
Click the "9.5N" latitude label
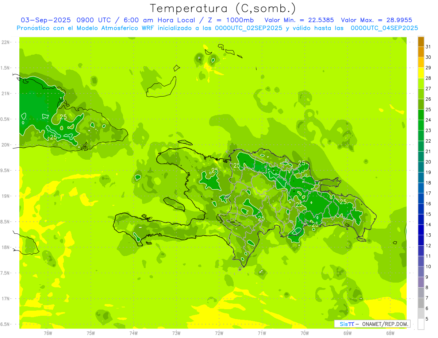[6, 171]
